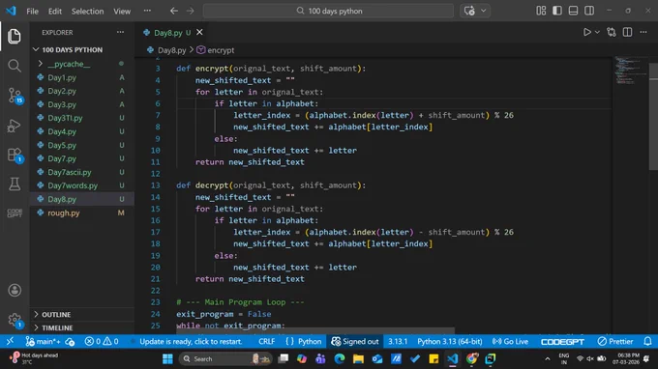Click Customize Layout icon in title bar
Viewport: 658px width, 369px height.
pos(541,11)
